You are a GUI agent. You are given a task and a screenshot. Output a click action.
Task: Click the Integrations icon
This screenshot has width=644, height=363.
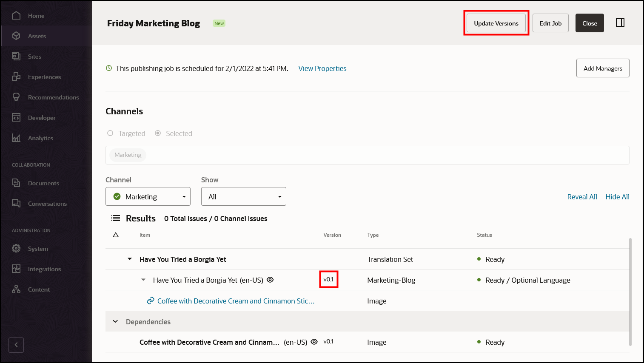click(x=16, y=269)
